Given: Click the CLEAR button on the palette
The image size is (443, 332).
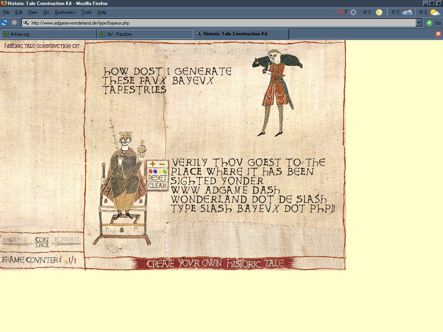Looking at the screenshot, I should point(157,186).
